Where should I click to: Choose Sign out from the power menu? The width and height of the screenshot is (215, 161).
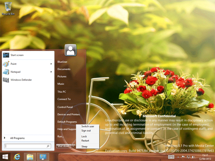[86, 130]
